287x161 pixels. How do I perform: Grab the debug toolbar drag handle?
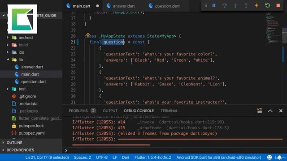click(206, 6)
